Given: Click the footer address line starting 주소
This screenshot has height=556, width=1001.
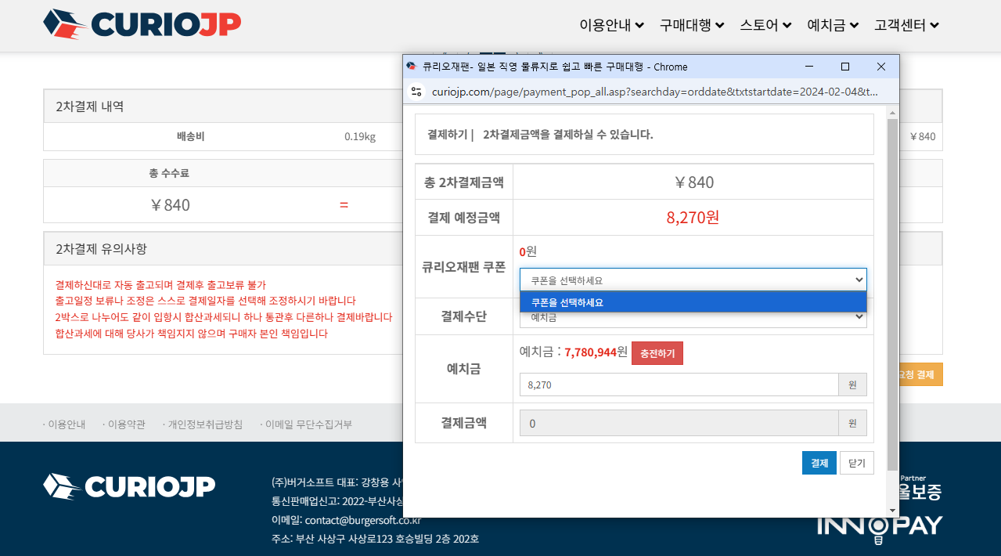Looking at the screenshot, I should [375, 539].
